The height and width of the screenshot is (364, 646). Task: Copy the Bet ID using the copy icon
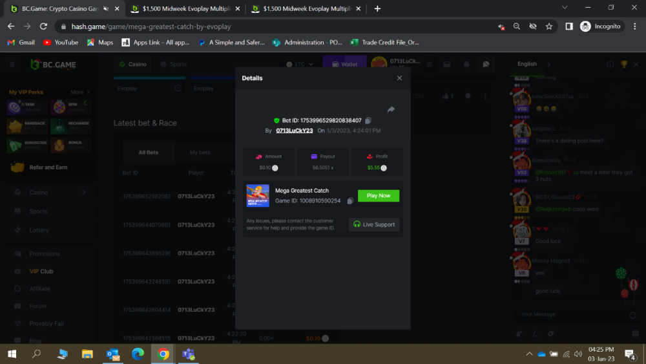[368, 121]
